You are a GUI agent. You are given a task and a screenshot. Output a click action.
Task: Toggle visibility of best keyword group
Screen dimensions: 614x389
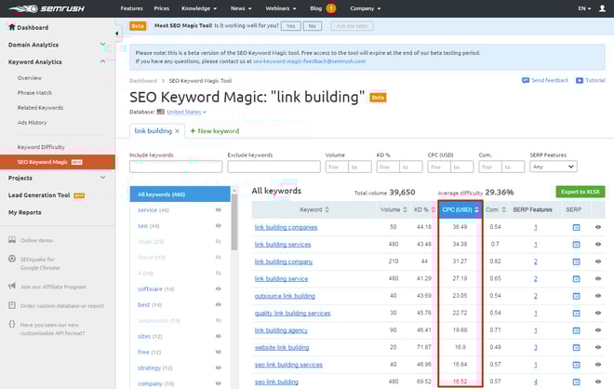[219, 304]
